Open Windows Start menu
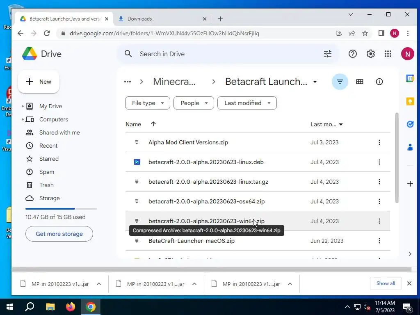Image resolution: width=420 pixels, height=315 pixels. (10, 307)
